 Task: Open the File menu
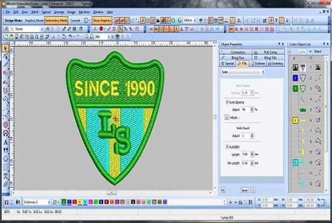(x=8, y=12)
